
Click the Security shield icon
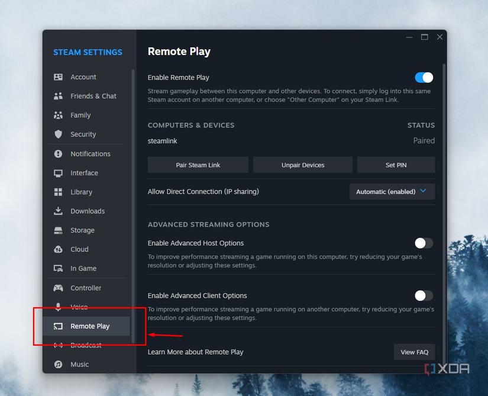click(x=58, y=134)
